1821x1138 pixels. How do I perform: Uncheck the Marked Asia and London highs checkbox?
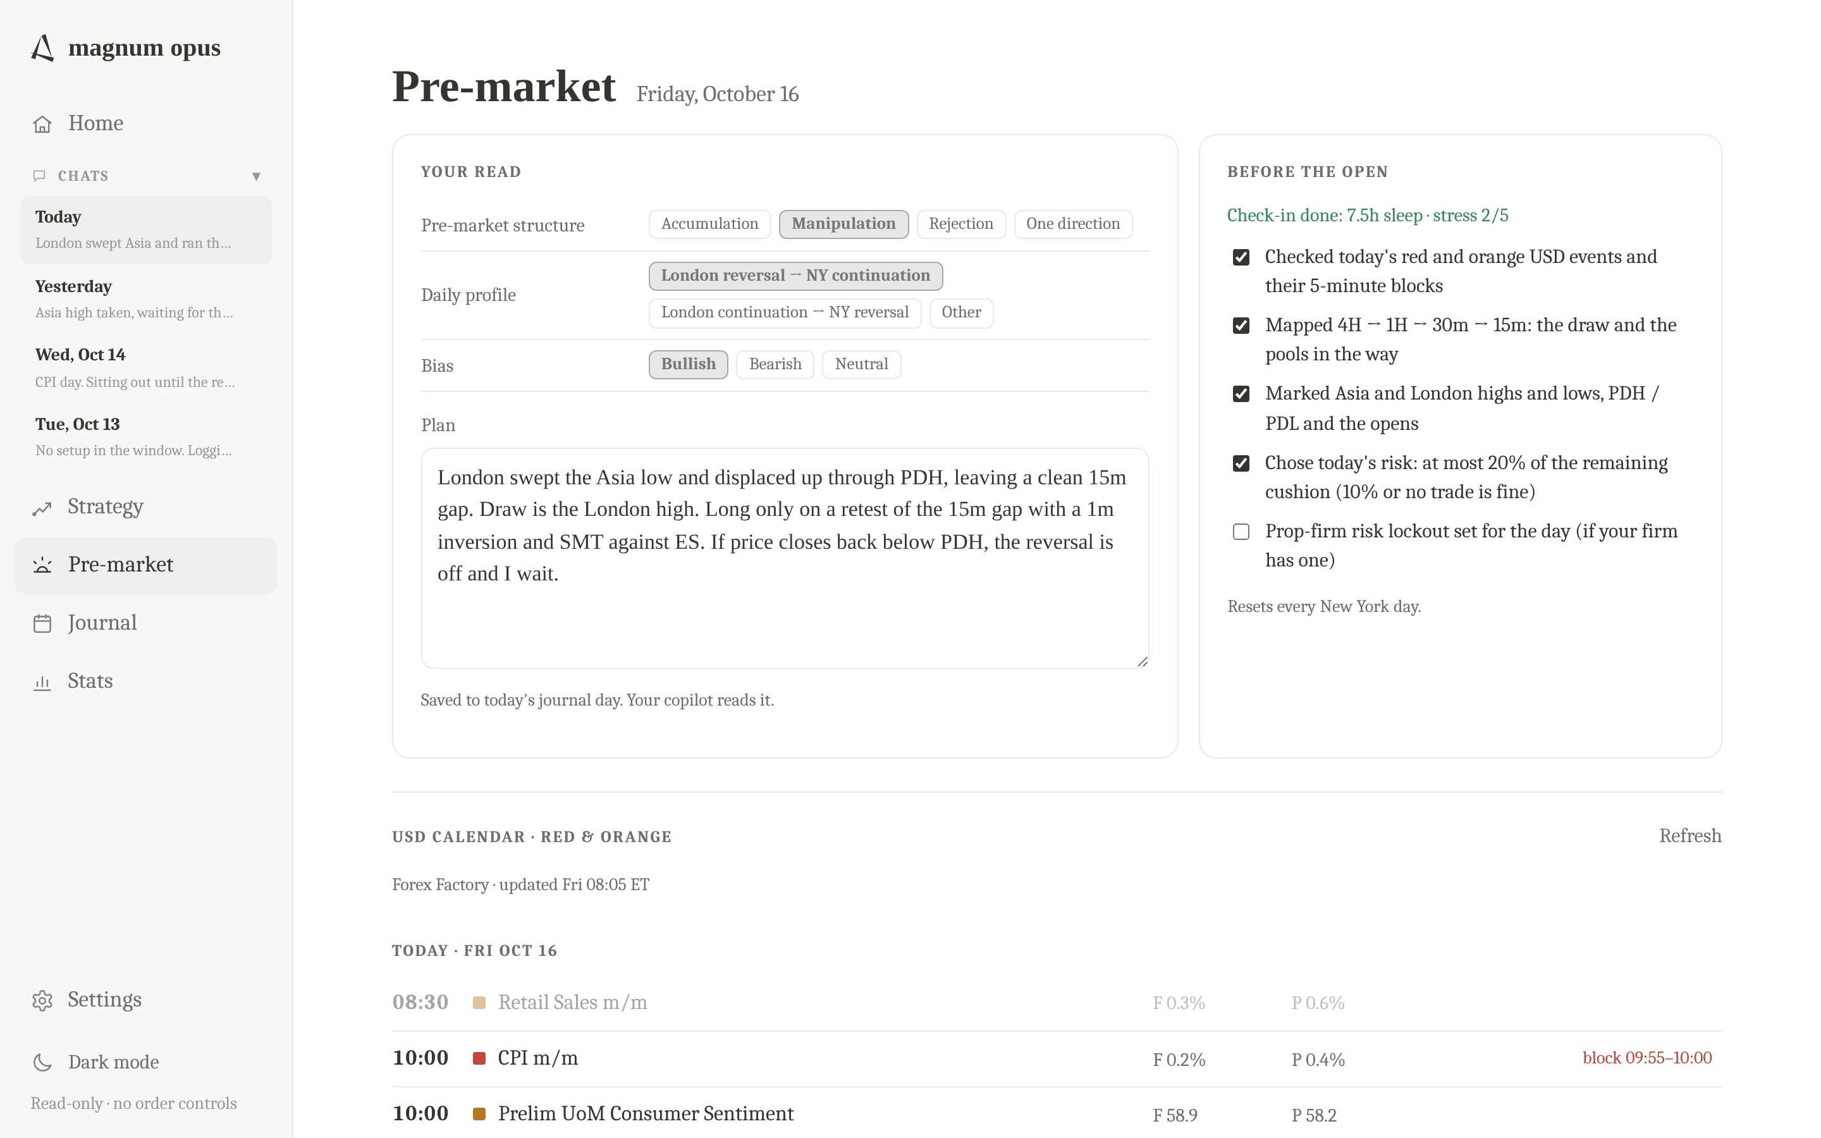tap(1241, 395)
